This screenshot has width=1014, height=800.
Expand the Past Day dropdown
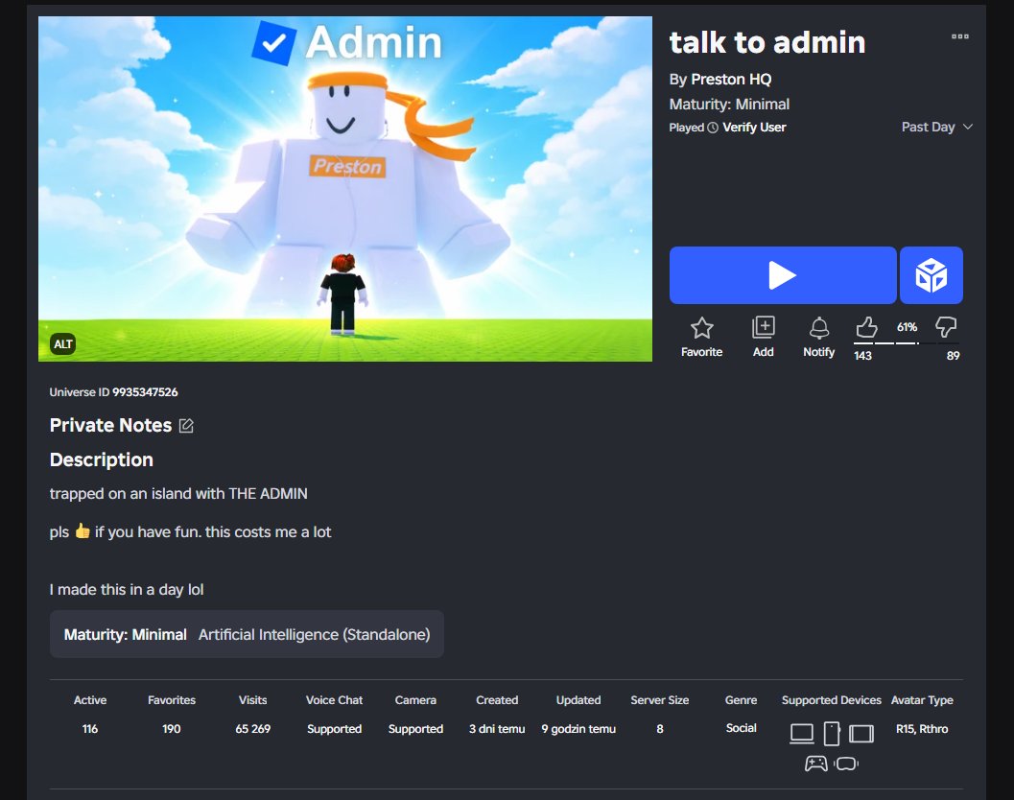tap(936, 127)
